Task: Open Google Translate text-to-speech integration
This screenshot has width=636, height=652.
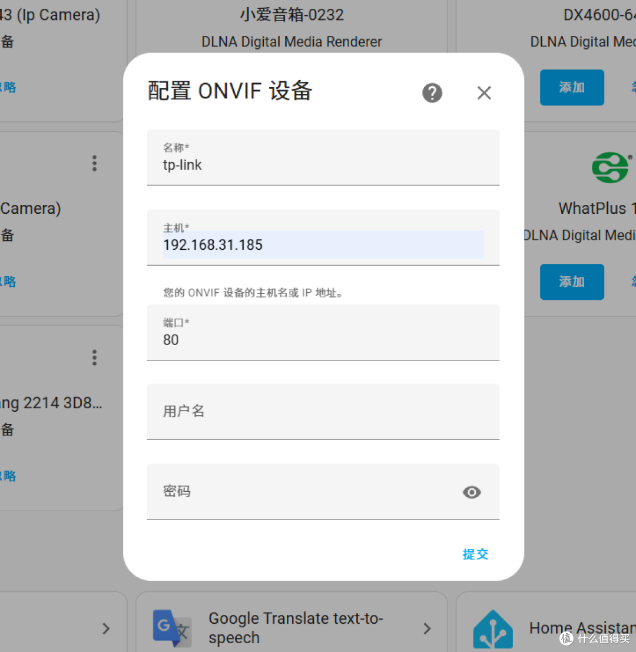Action: coord(291,622)
